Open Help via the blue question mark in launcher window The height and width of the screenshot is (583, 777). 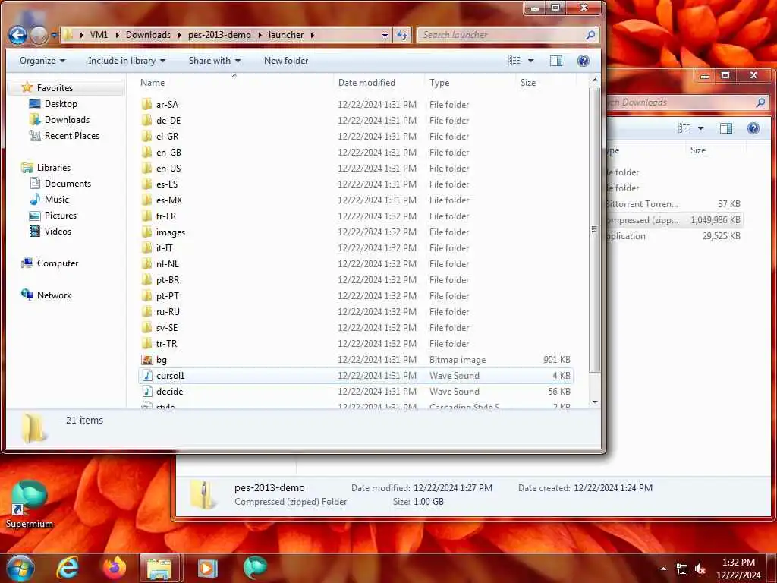(584, 61)
